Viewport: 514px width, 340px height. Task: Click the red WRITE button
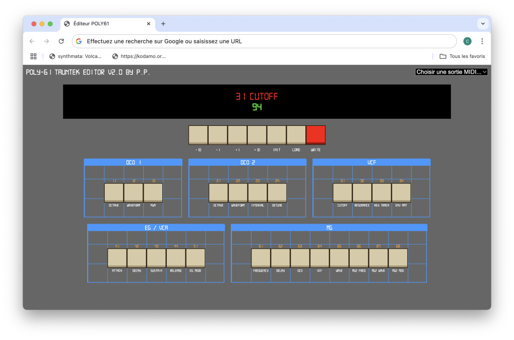pos(315,135)
